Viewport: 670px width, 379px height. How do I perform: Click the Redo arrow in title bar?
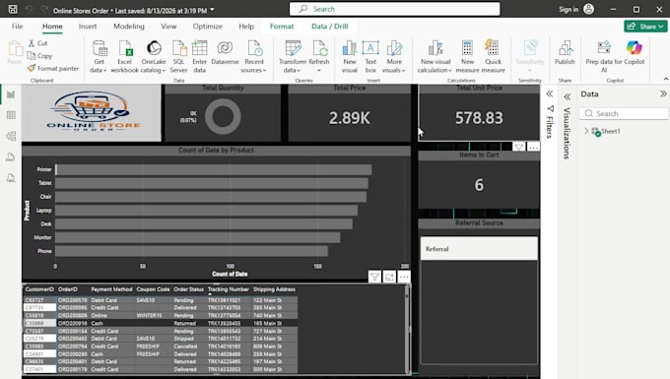44,9
